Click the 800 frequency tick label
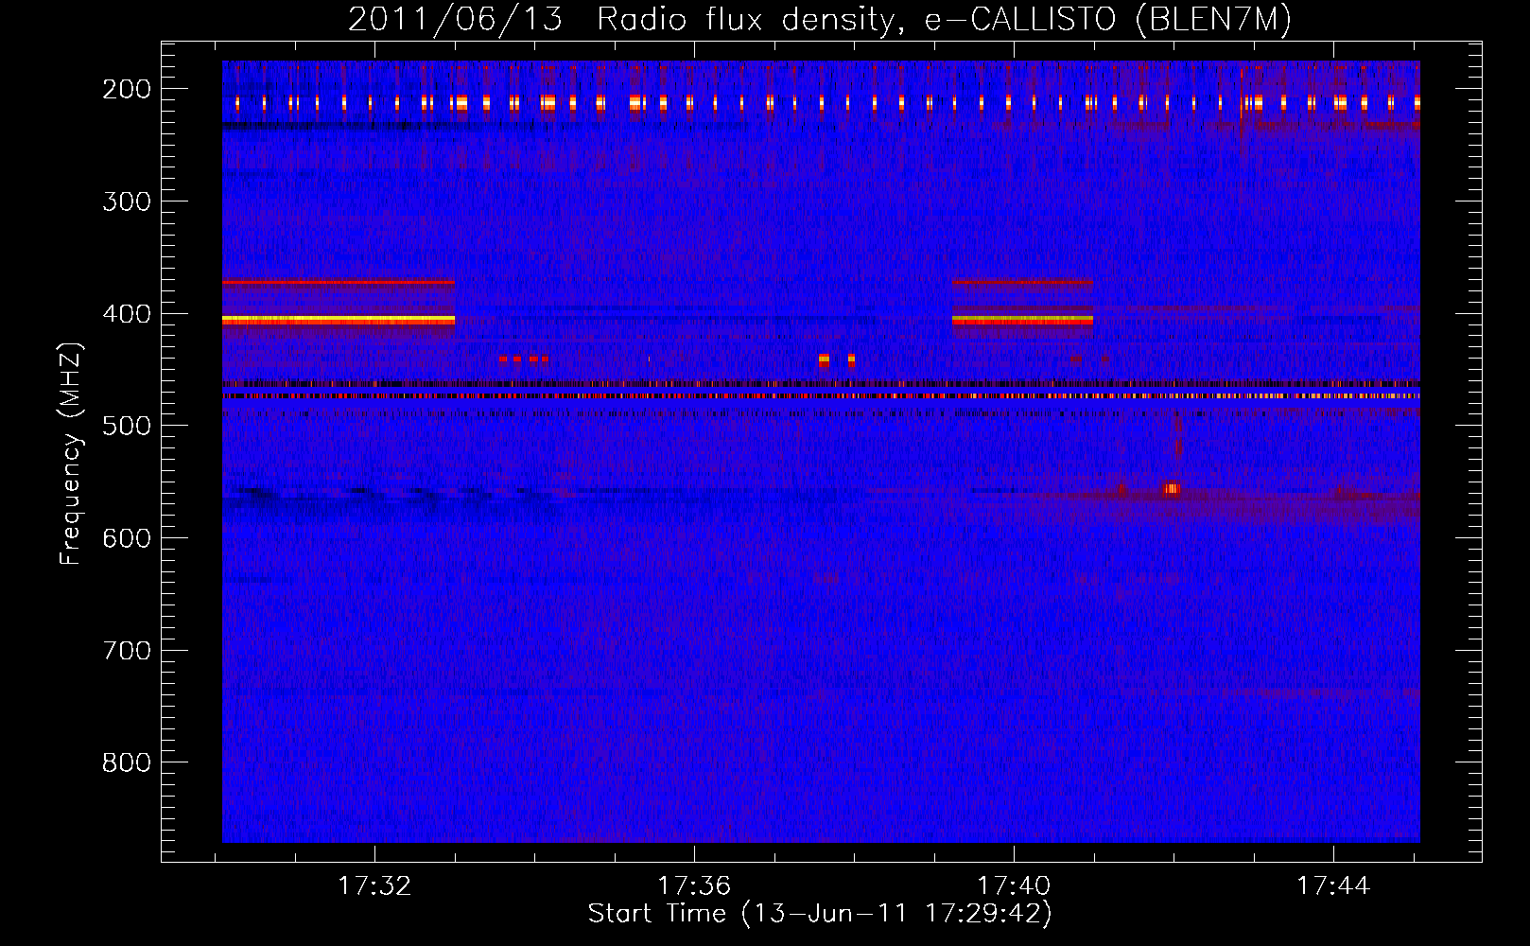Viewport: 1530px width, 946px height. tap(126, 762)
